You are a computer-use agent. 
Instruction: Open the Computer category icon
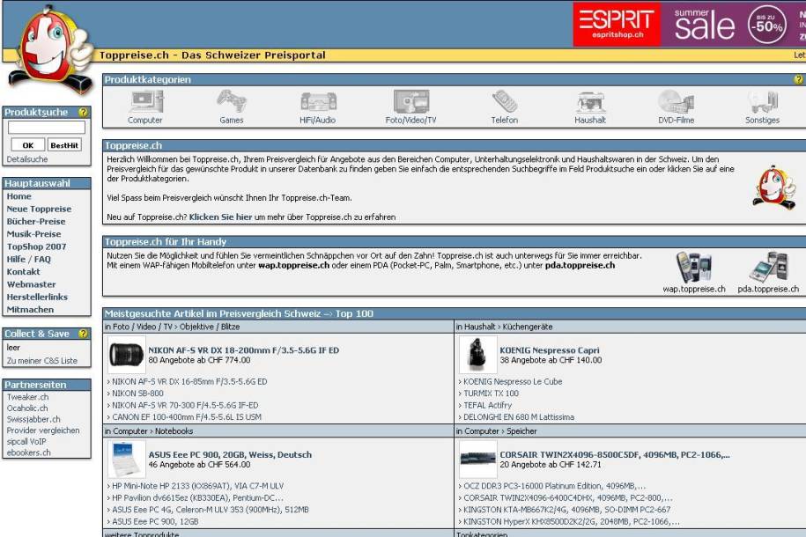[145, 102]
